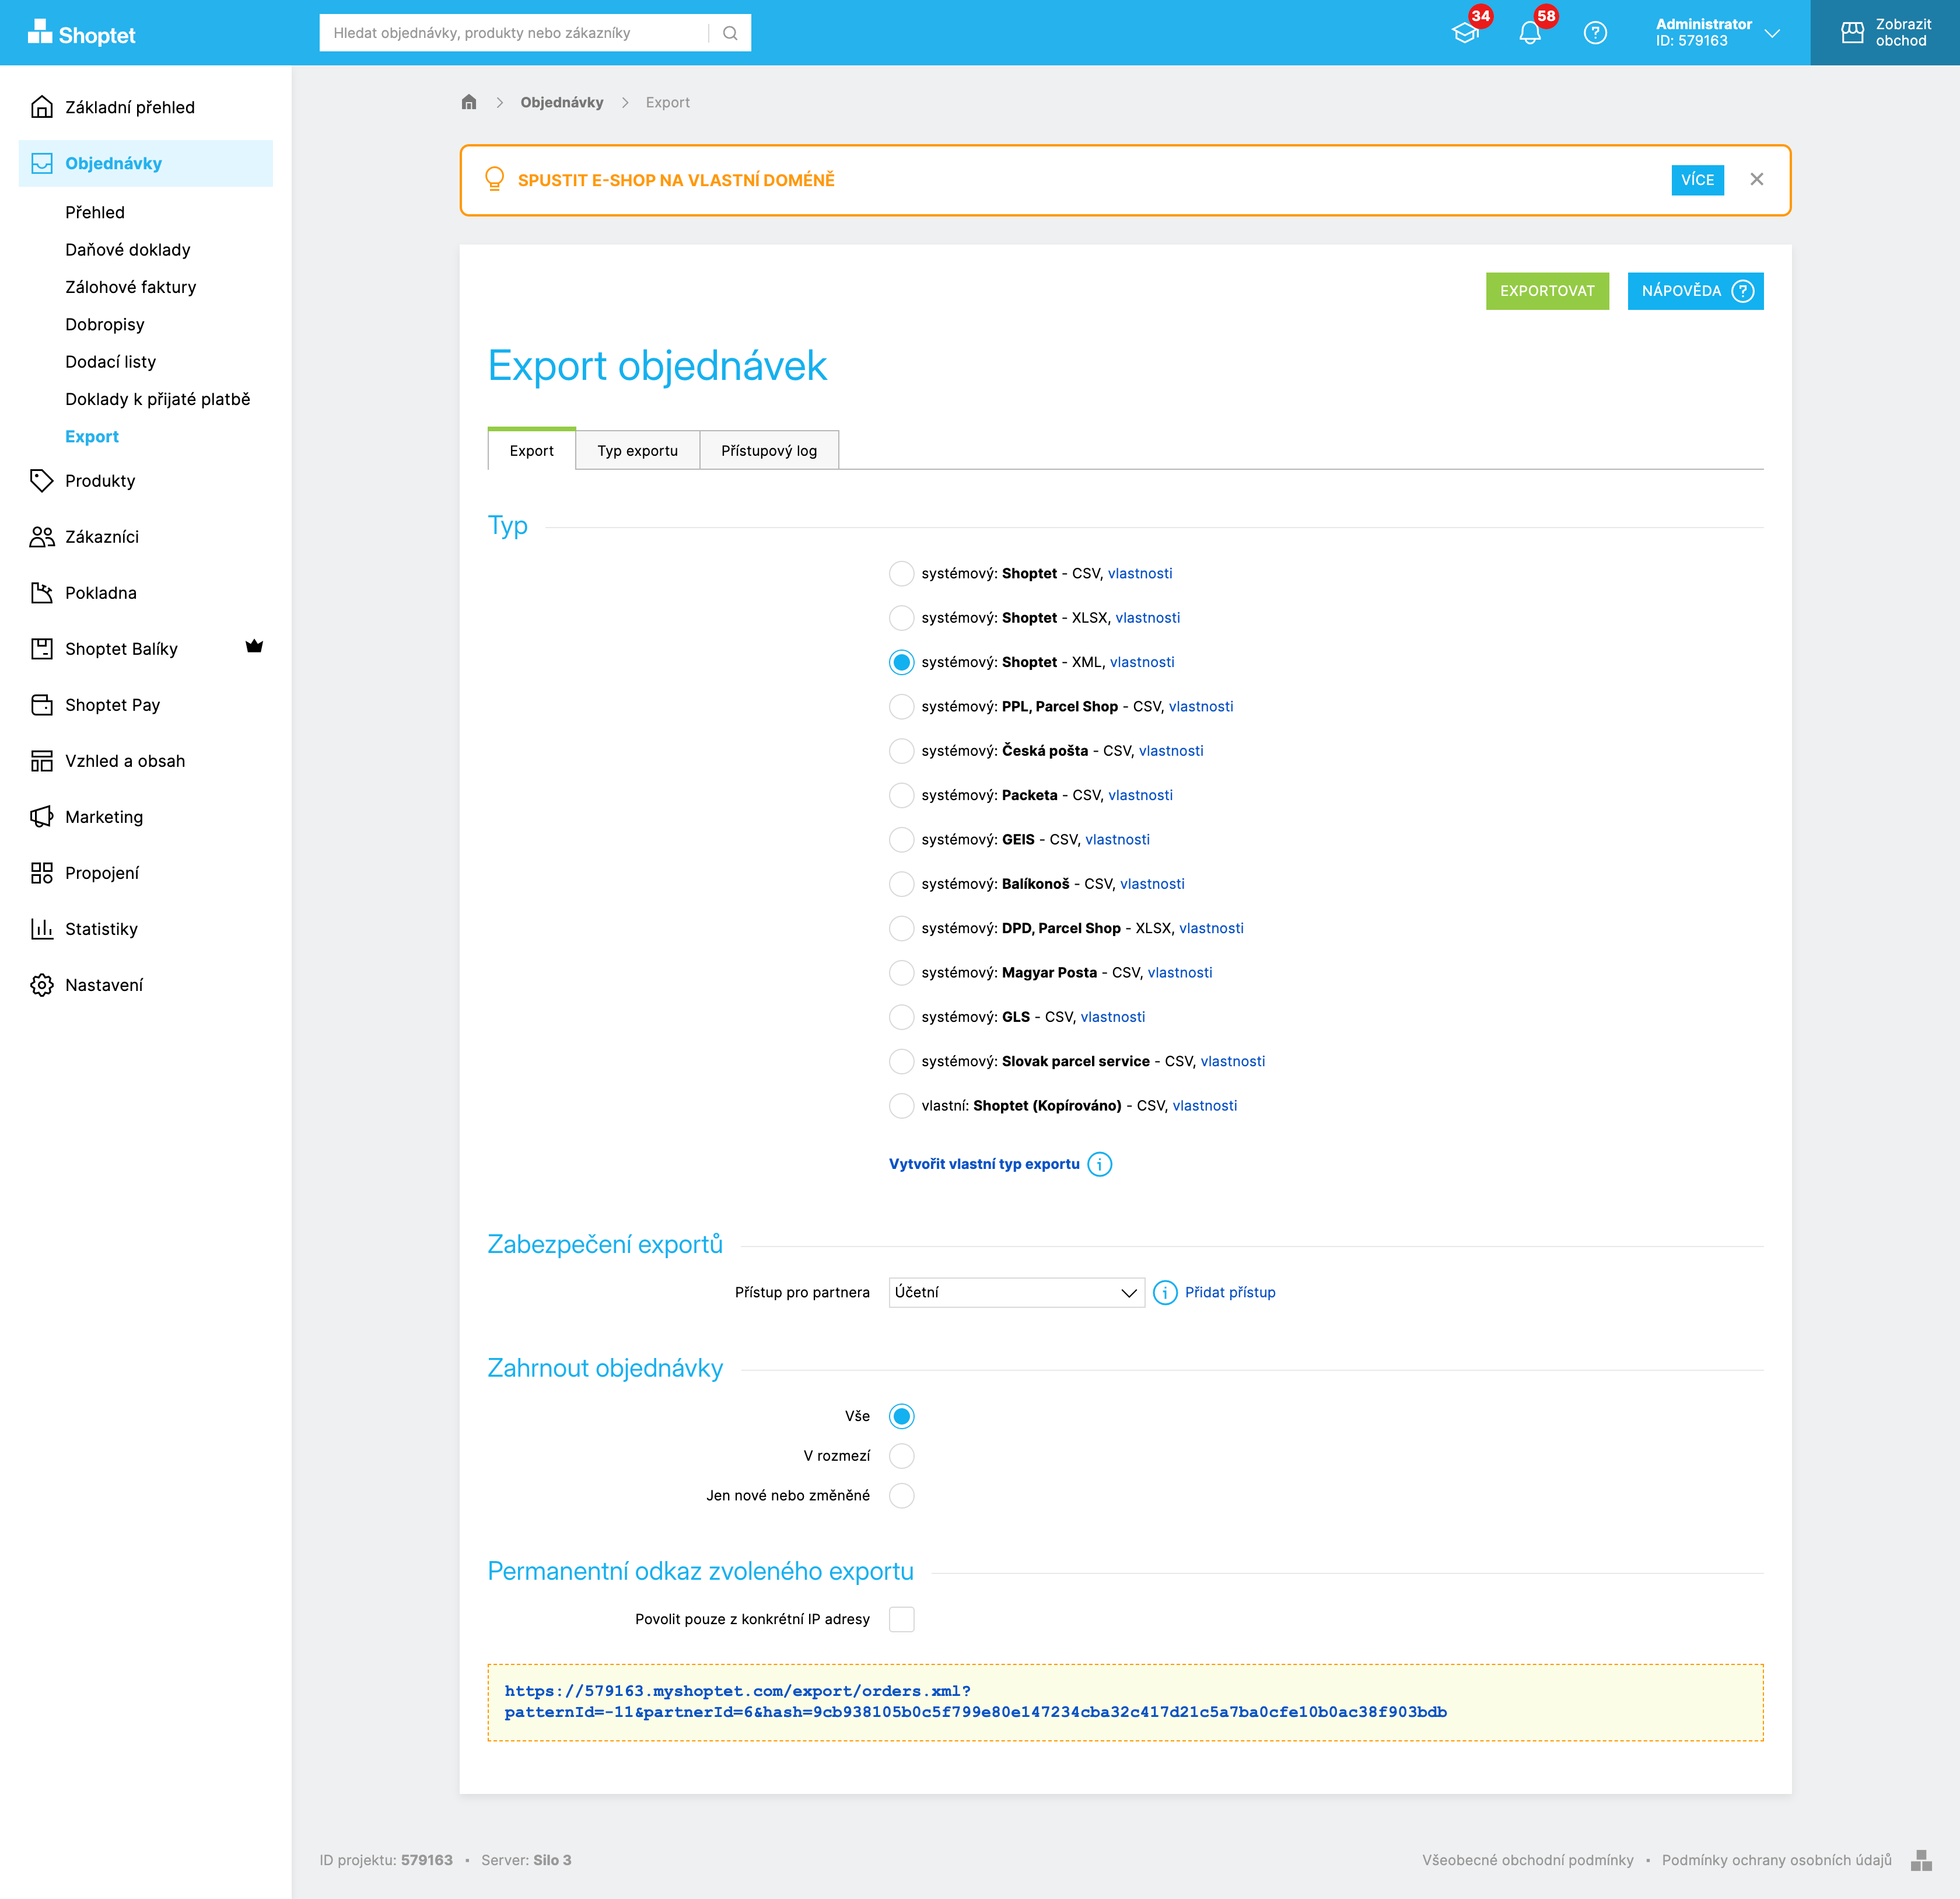
Task: Click the search magnifier icon
Action: click(x=730, y=33)
